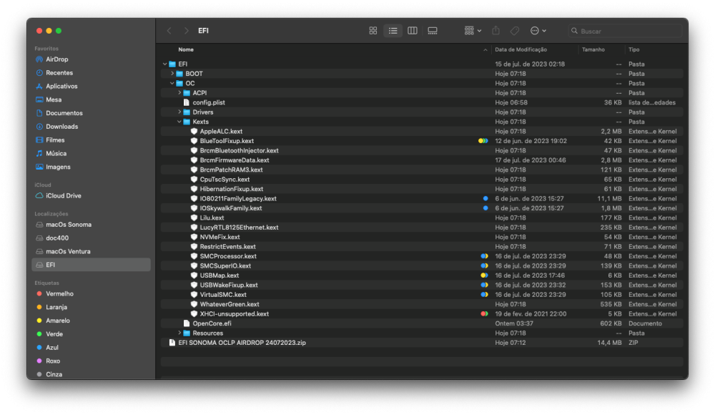Switch to column view
The width and height of the screenshot is (715, 415).
click(413, 31)
